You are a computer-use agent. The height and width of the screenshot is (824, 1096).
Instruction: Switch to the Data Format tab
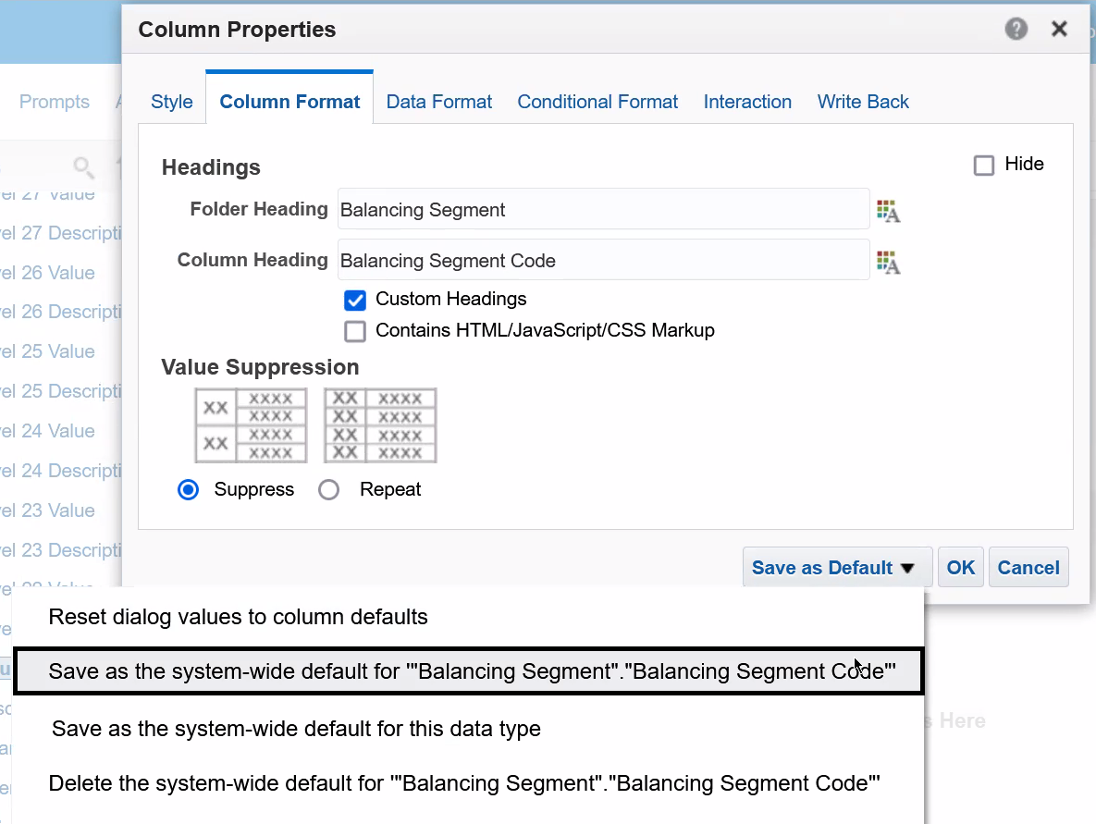pos(439,102)
